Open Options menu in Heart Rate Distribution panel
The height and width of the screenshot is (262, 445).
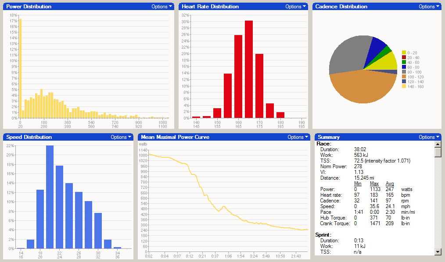click(x=295, y=7)
